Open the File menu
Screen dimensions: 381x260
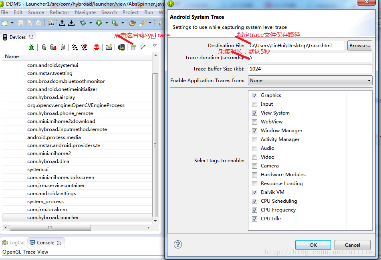pos(4,12)
